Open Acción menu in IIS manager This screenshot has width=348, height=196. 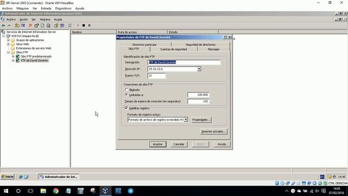(x=23, y=20)
